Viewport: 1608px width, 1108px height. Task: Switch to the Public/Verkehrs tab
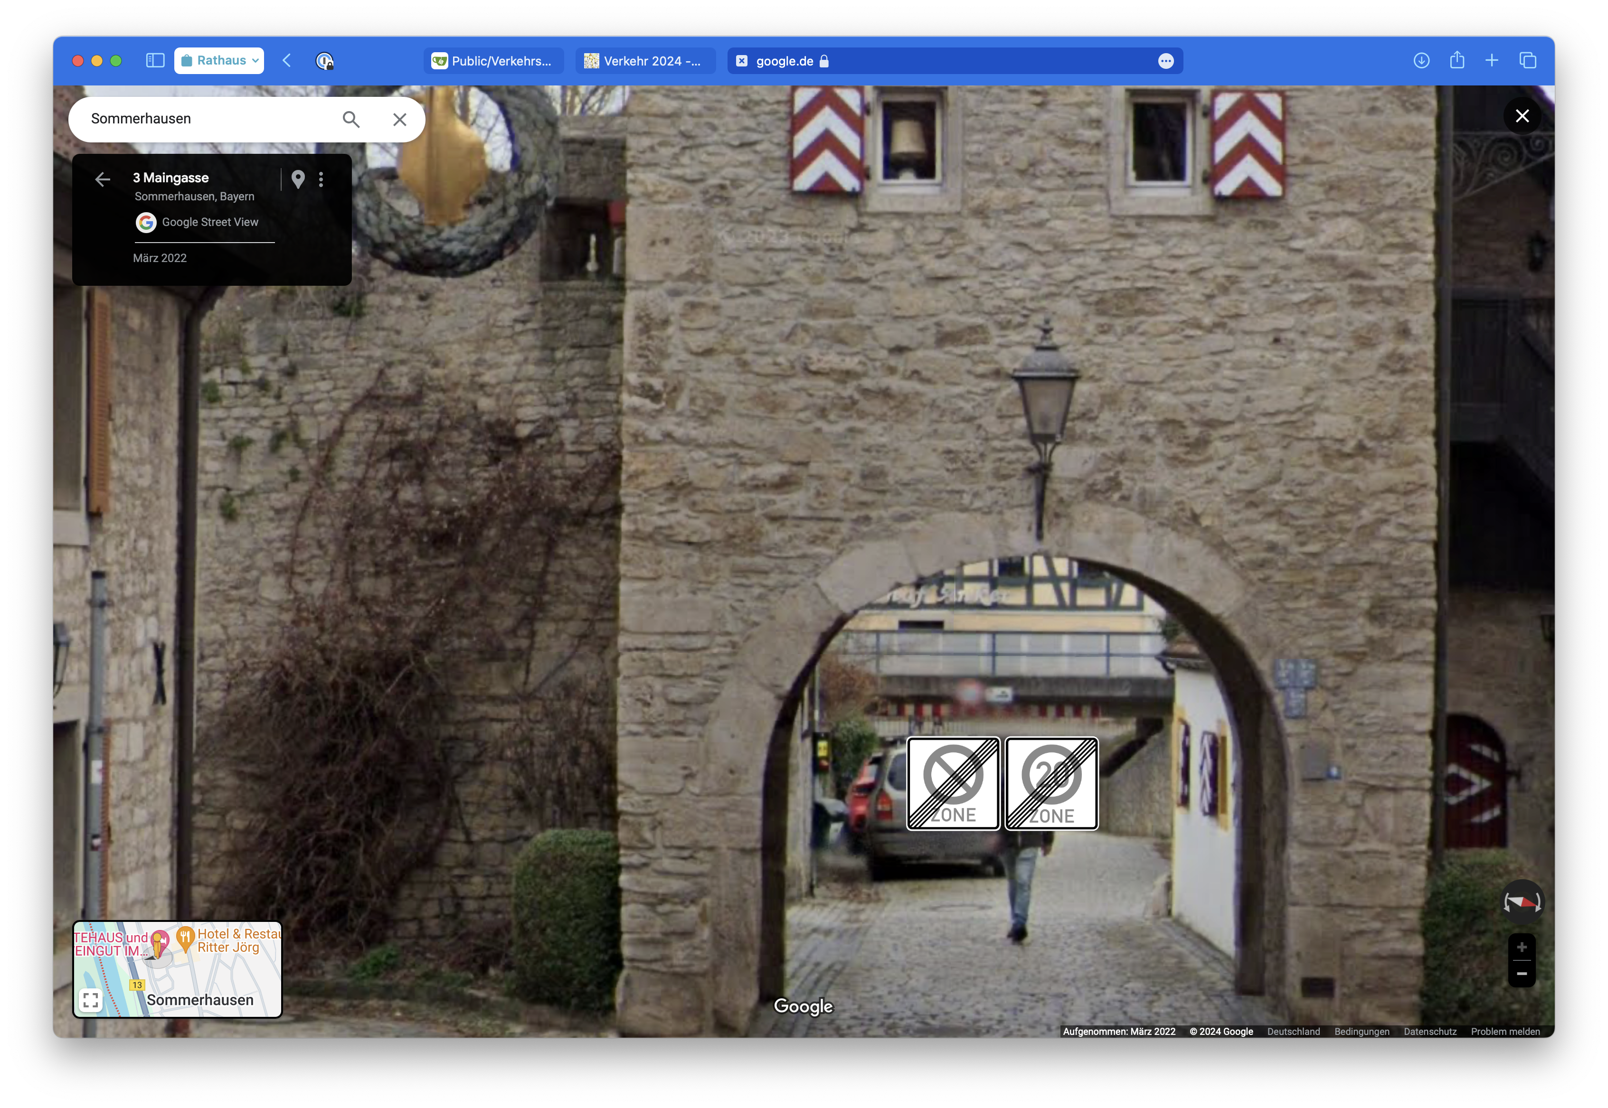[493, 61]
